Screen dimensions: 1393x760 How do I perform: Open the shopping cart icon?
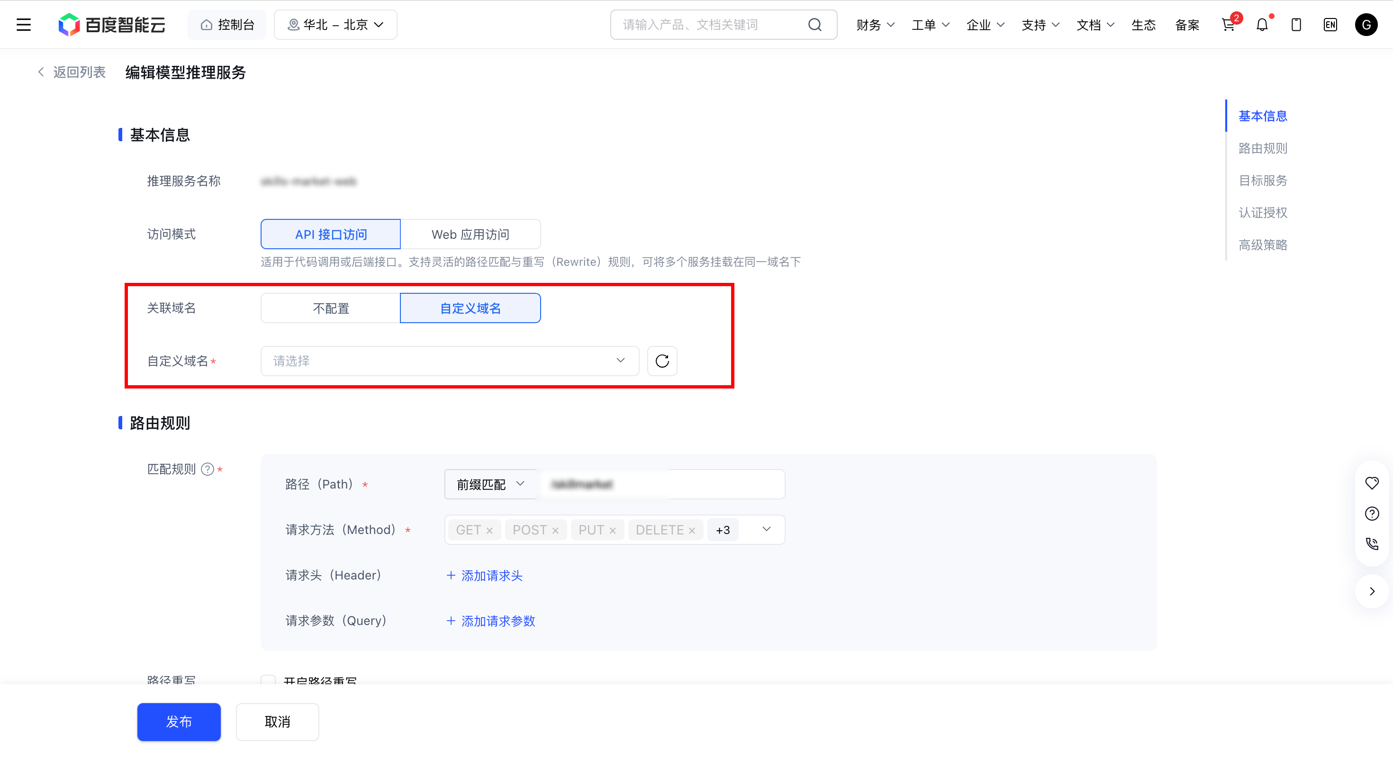1229,25
